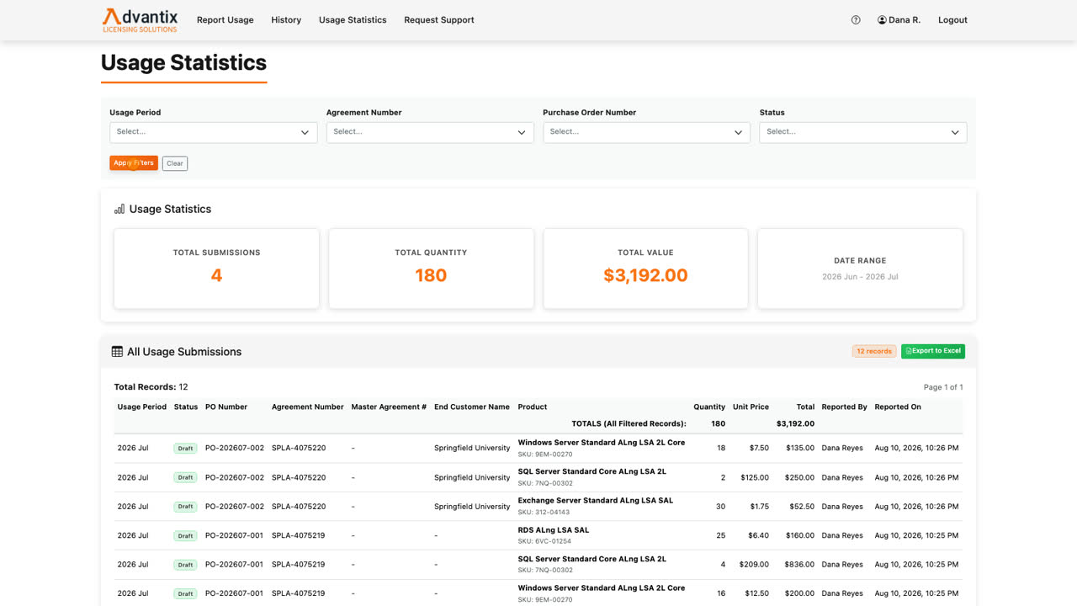Click the Total Value amount $3,192.00
Image resolution: width=1077 pixels, height=606 pixels.
coord(645,275)
